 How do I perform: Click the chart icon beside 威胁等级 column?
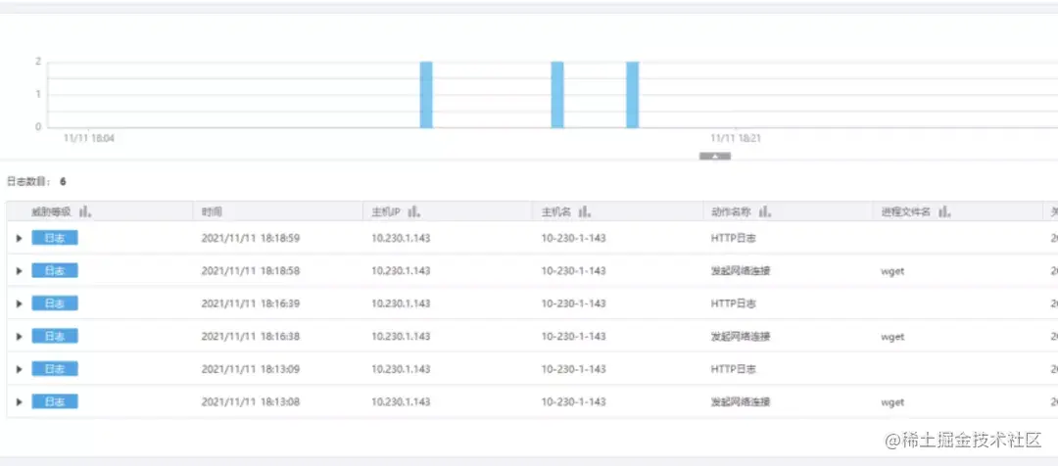(85, 211)
